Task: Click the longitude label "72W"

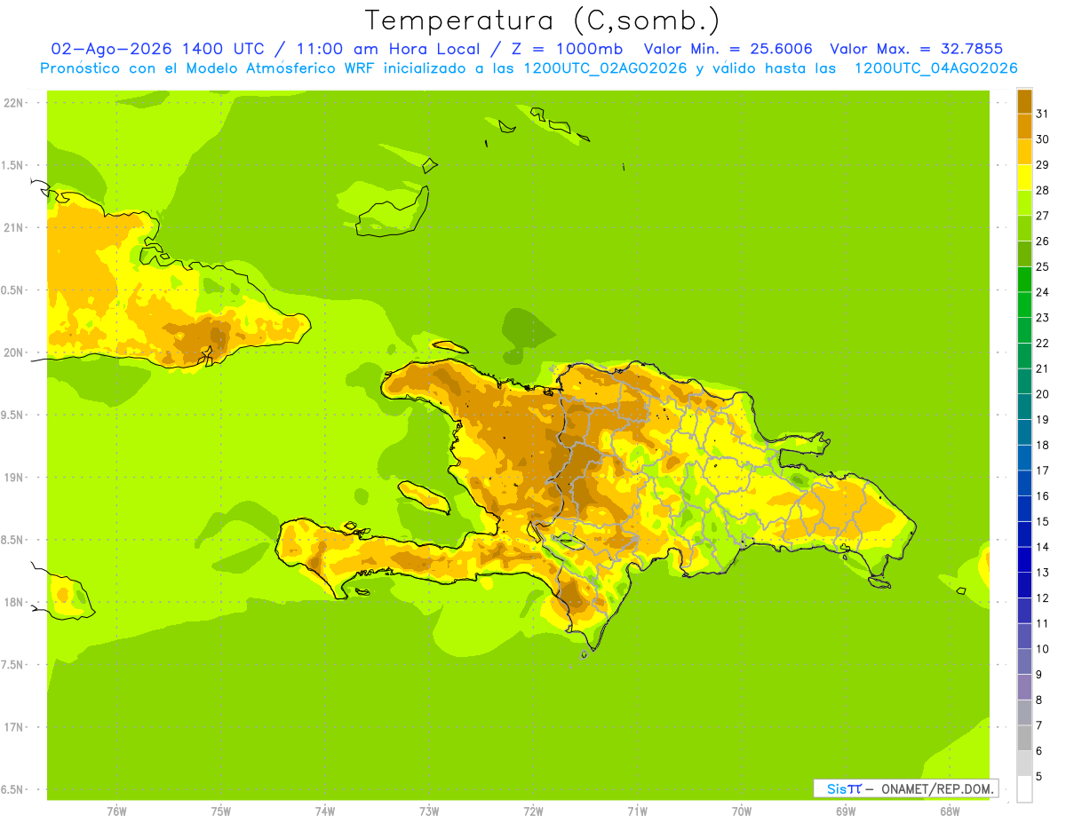Action: pyautogui.click(x=533, y=811)
